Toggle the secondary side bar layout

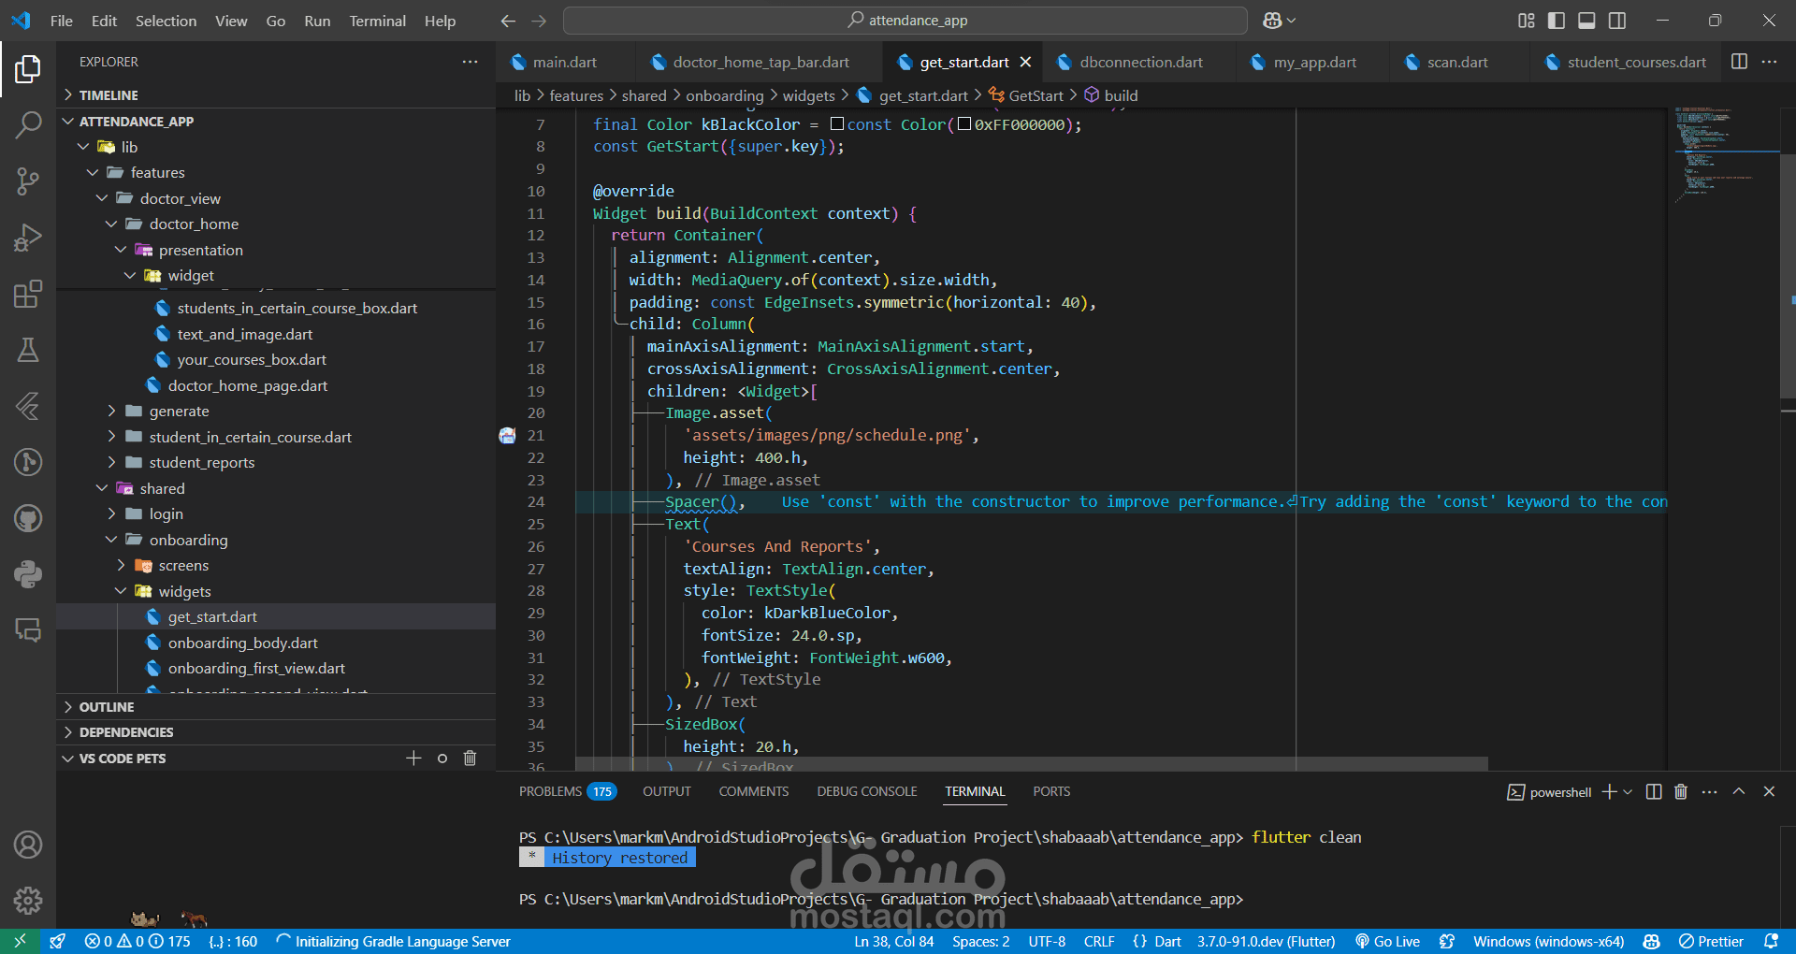1616,21
